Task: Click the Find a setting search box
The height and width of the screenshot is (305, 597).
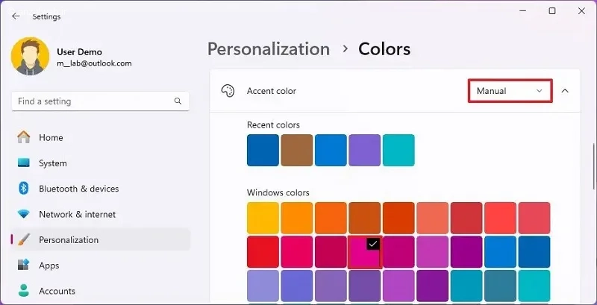Action: click(x=101, y=101)
